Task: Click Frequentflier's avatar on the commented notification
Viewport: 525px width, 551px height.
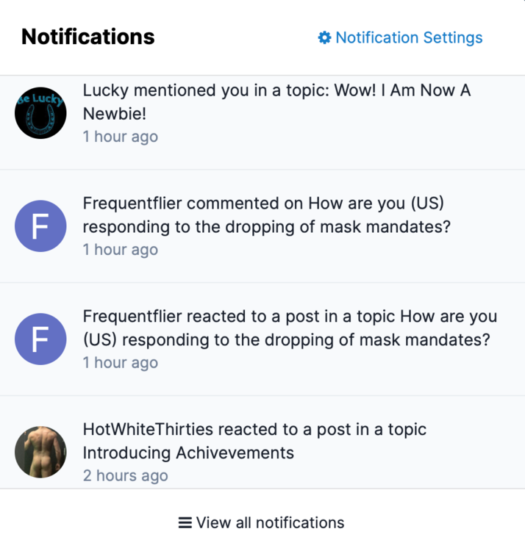Action: click(x=40, y=226)
